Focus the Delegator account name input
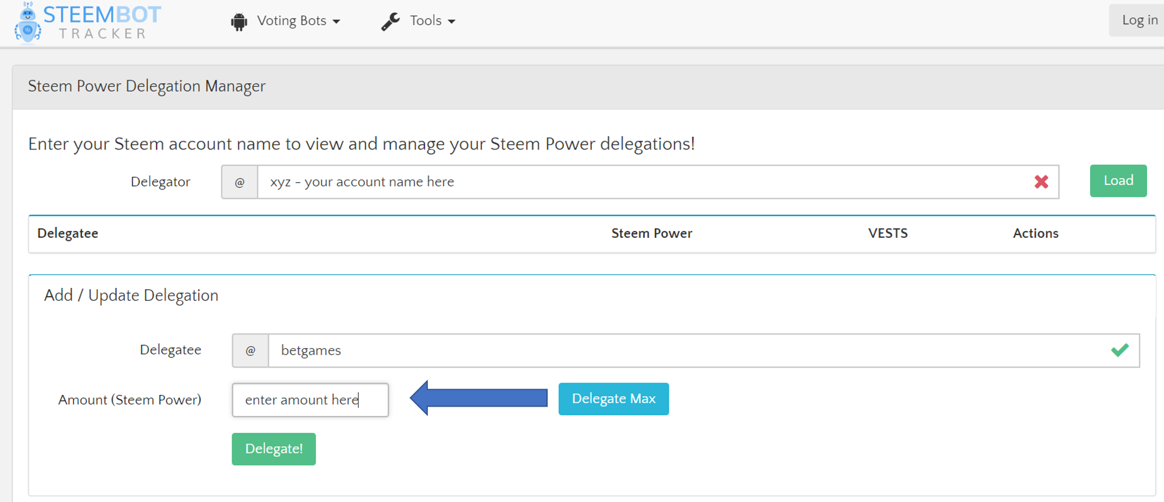 click(640, 182)
